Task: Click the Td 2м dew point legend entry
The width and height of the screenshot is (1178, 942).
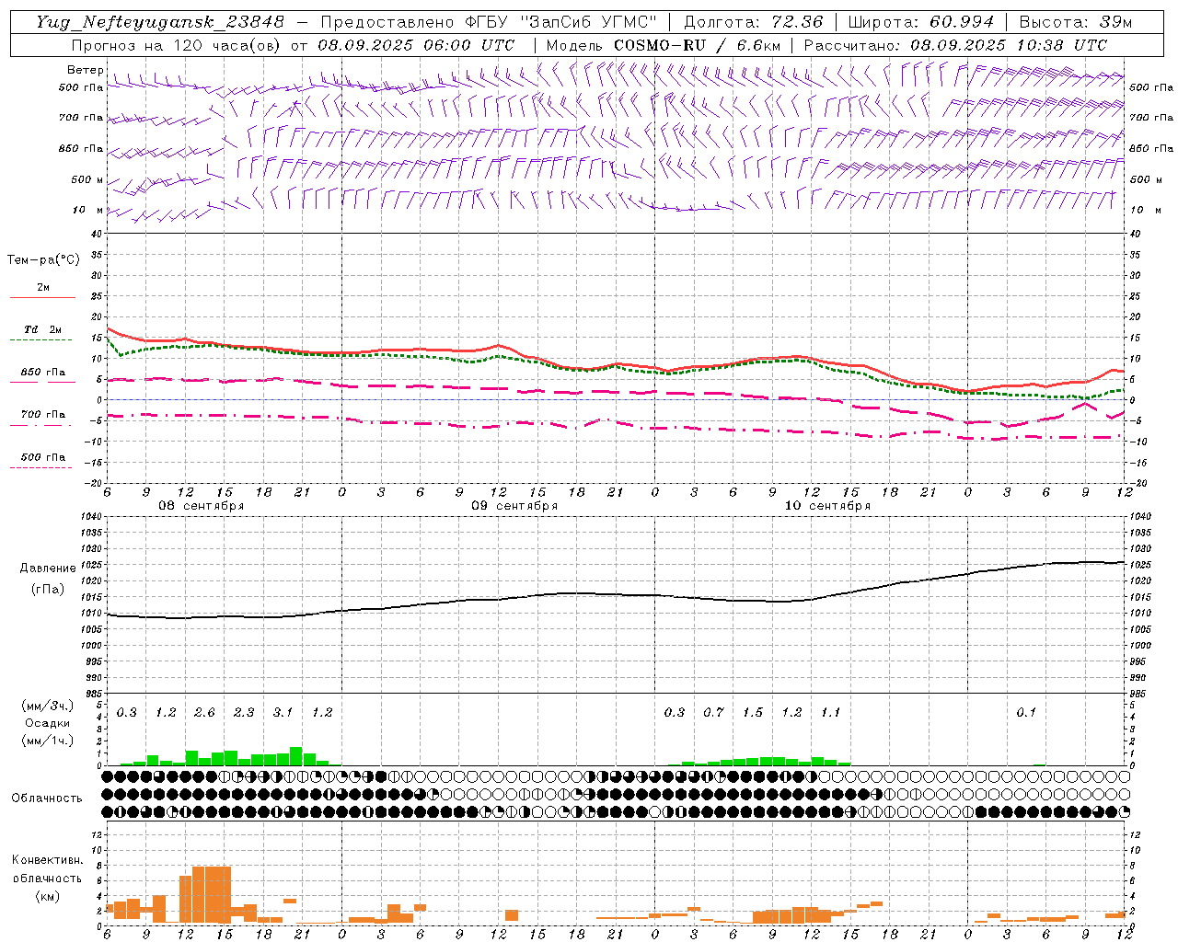Action: click(x=42, y=329)
